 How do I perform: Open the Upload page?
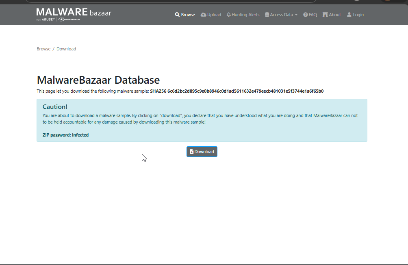(211, 15)
